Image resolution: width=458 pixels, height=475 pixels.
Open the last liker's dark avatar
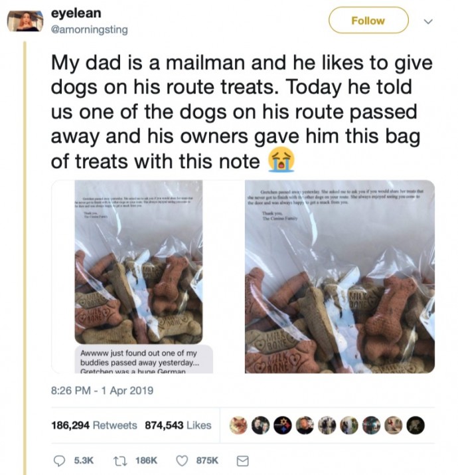[x=416, y=425]
